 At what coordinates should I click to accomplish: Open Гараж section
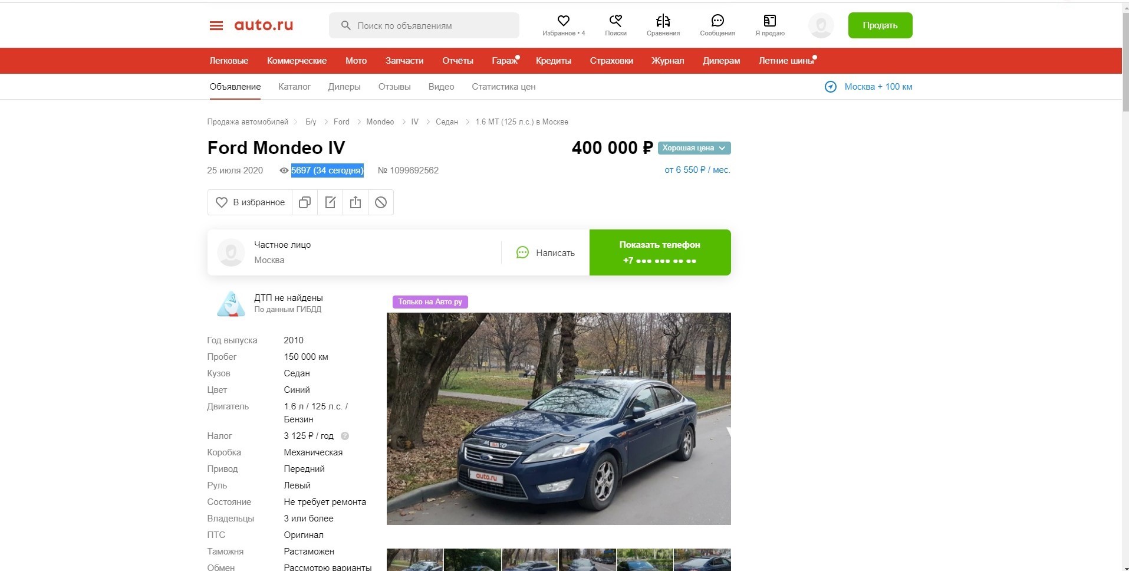[505, 61]
